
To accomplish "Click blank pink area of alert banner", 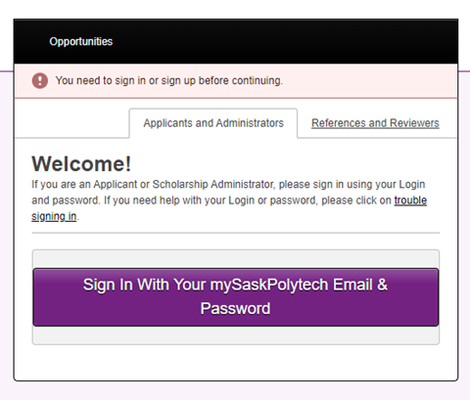I will 369,80.
